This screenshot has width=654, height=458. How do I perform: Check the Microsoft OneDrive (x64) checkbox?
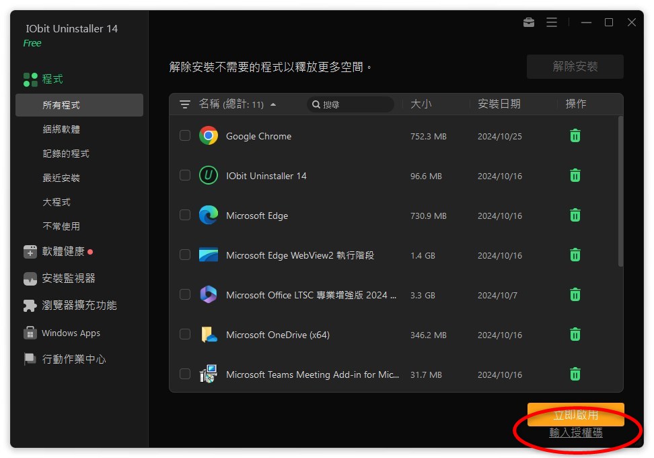pyautogui.click(x=185, y=334)
